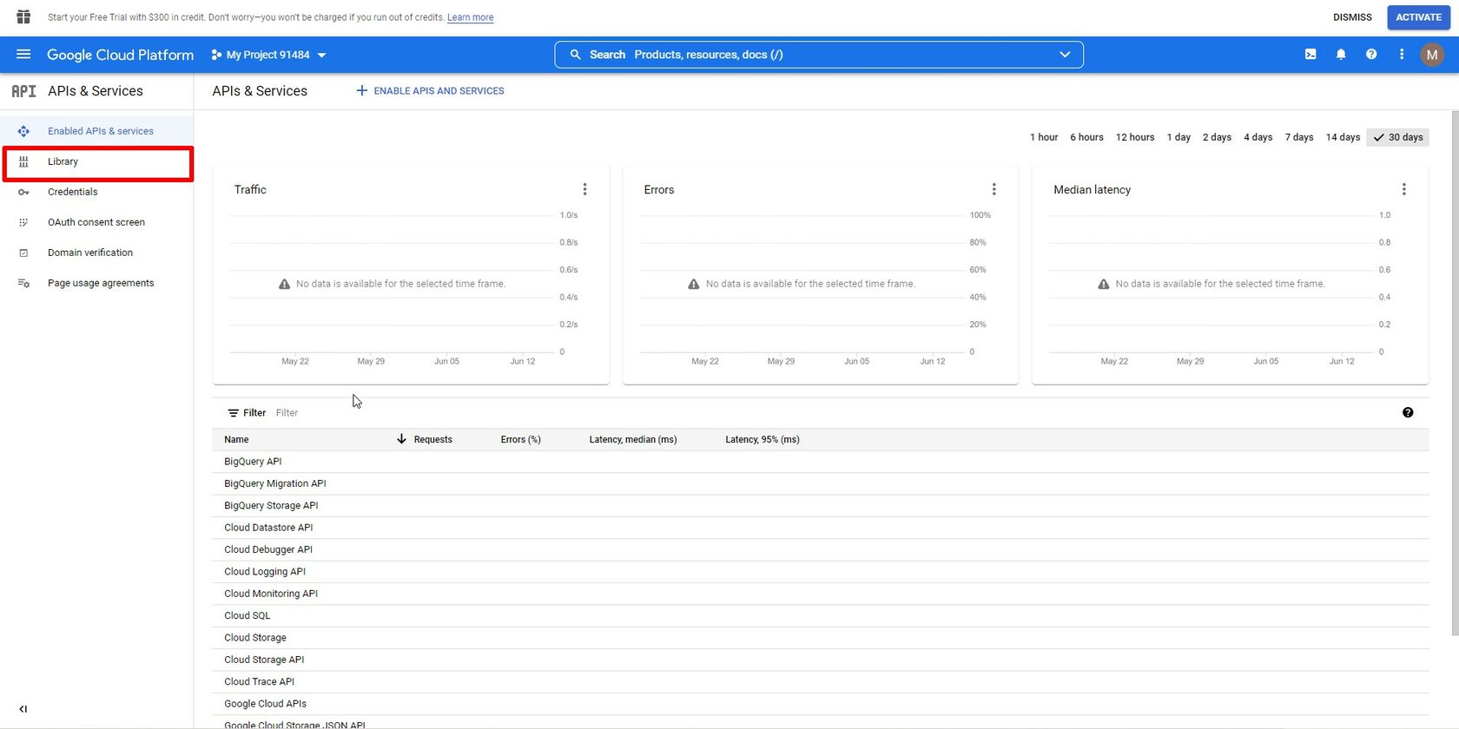Screen dimensions: 1459x729
Task: Click the search products and resources field
Action: coord(819,55)
